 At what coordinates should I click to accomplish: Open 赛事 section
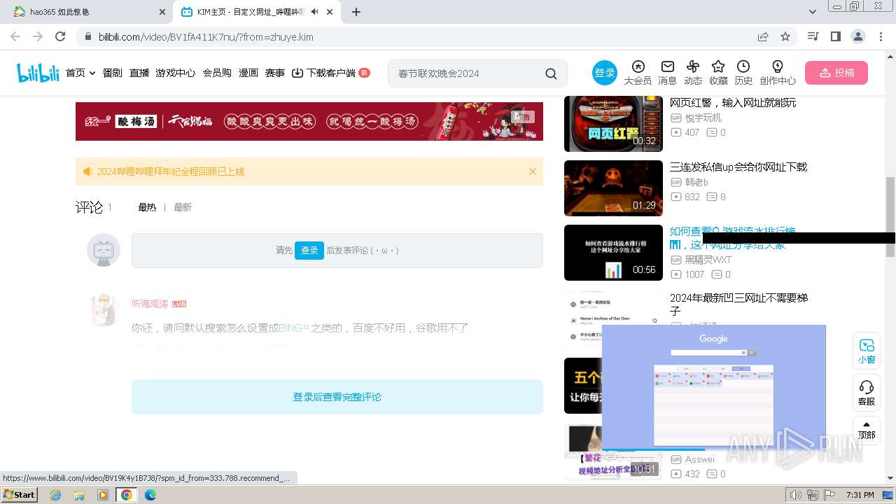(x=275, y=73)
